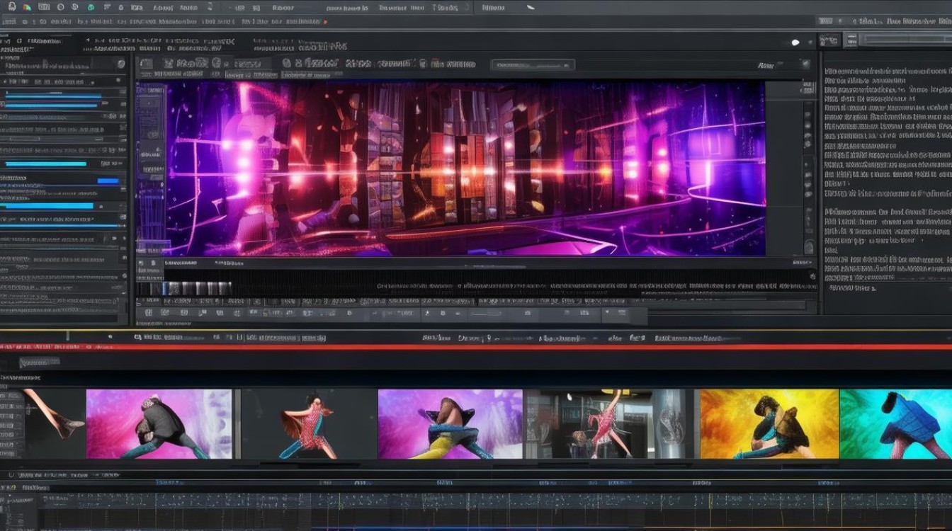
Task: Click the bell icon in top-left corner
Action: coord(11,6)
